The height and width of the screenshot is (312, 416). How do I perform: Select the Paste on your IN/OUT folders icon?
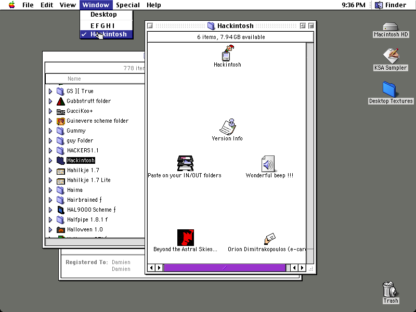(x=185, y=163)
